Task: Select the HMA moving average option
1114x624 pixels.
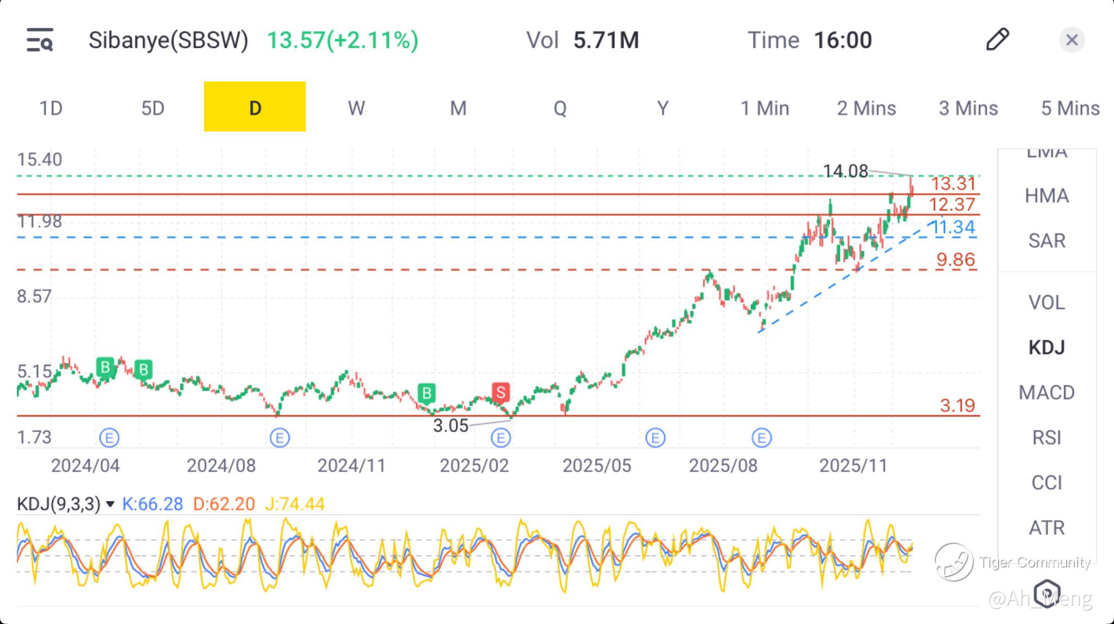Action: click(x=1046, y=196)
